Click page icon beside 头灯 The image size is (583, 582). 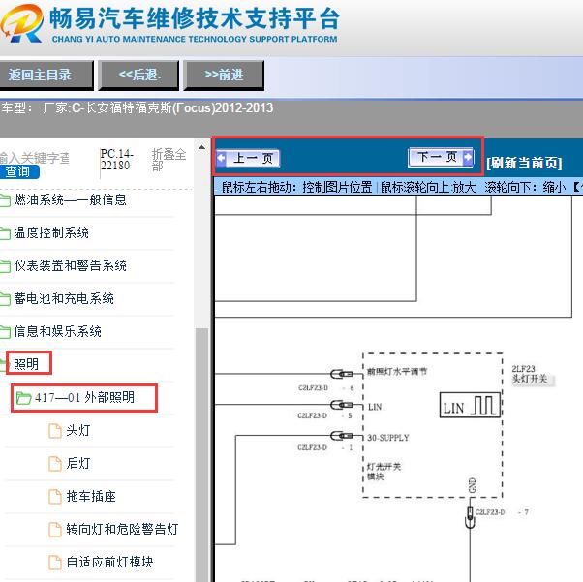click(x=55, y=431)
